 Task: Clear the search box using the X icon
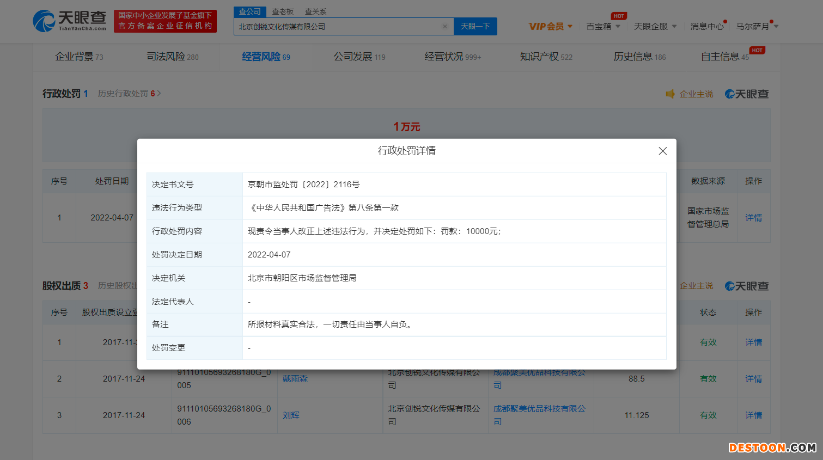(x=445, y=26)
